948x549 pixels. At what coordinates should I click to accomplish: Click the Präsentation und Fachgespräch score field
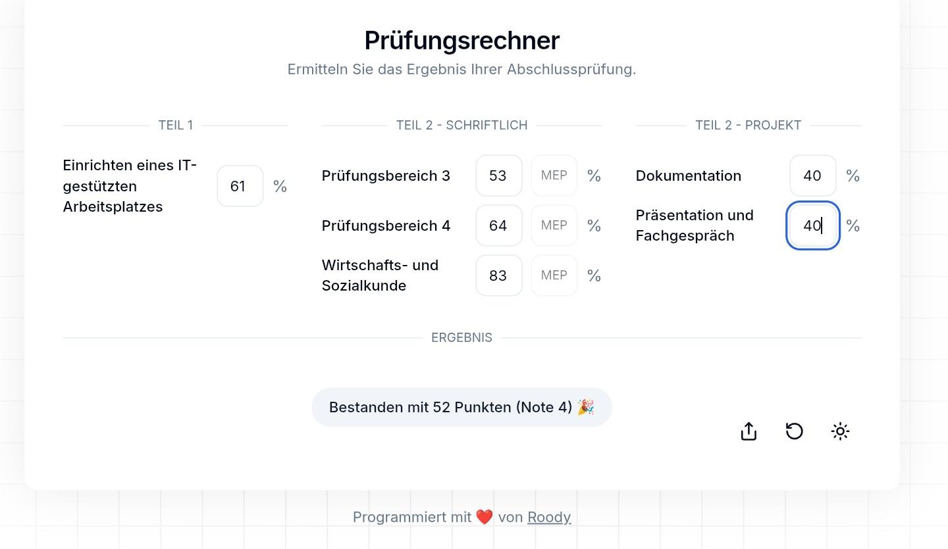tap(812, 226)
